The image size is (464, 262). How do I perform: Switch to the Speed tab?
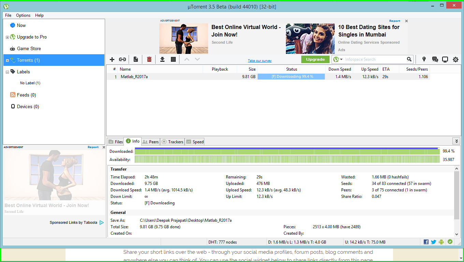point(194,142)
